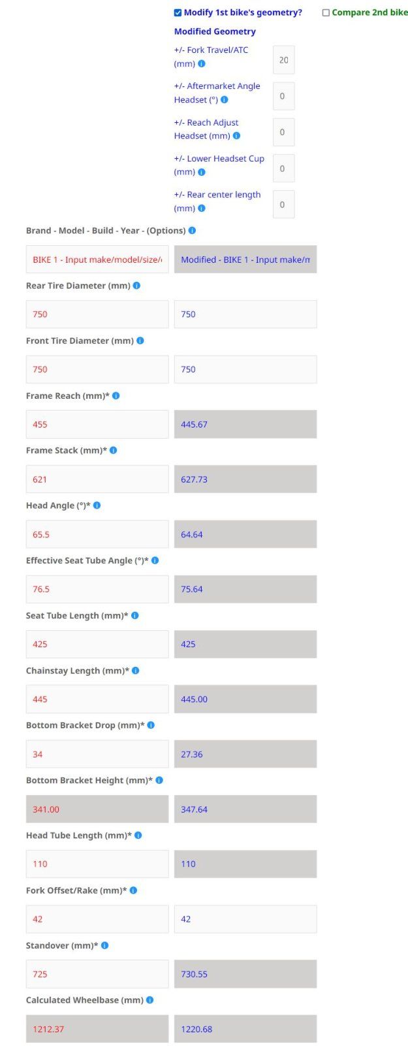The height and width of the screenshot is (1046, 408).
Task: Click the BIKE 1 make/model name field
Action: click(97, 260)
